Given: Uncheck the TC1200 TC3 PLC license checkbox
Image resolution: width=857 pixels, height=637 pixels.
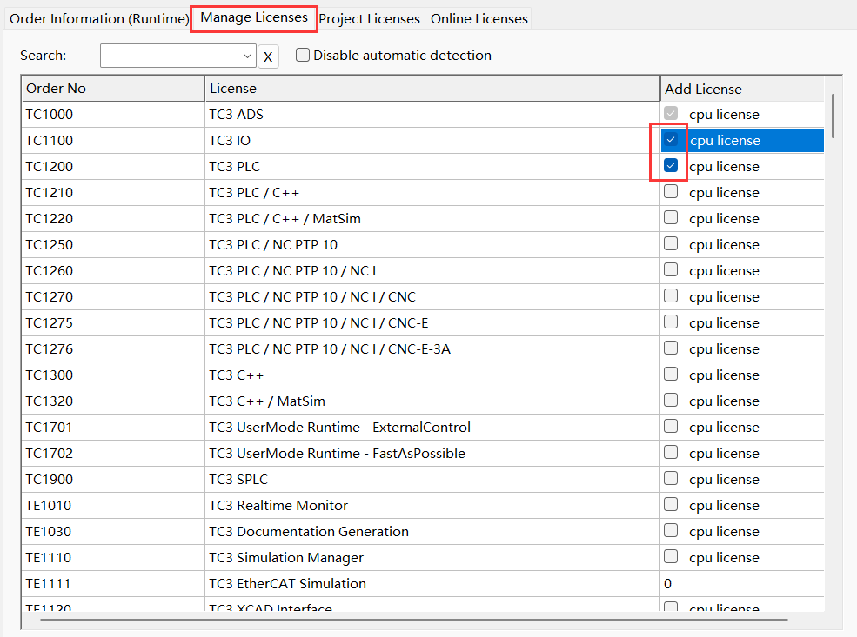Looking at the screenshot, I should 671,165.
